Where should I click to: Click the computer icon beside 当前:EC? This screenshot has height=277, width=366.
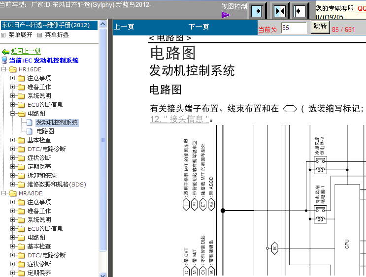[4, 60]
